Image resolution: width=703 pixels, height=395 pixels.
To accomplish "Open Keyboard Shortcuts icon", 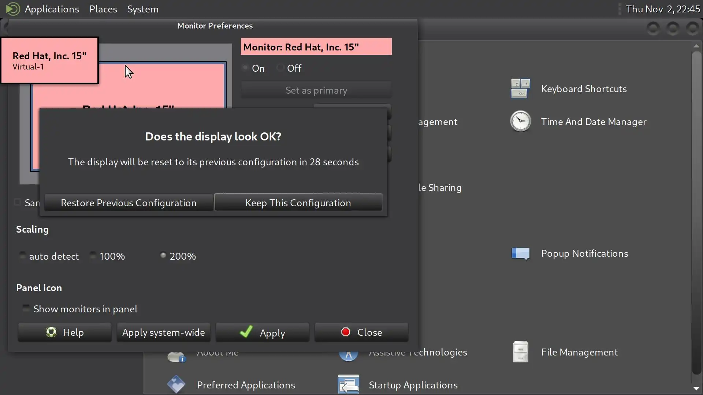I will click(x=520, y=89).
